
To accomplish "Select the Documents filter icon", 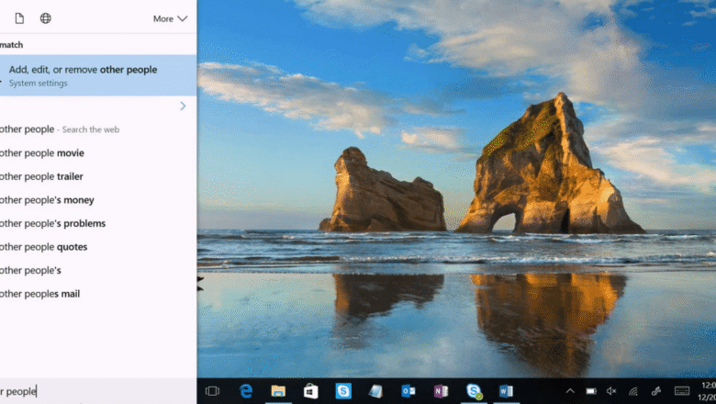I will (19, 18).
